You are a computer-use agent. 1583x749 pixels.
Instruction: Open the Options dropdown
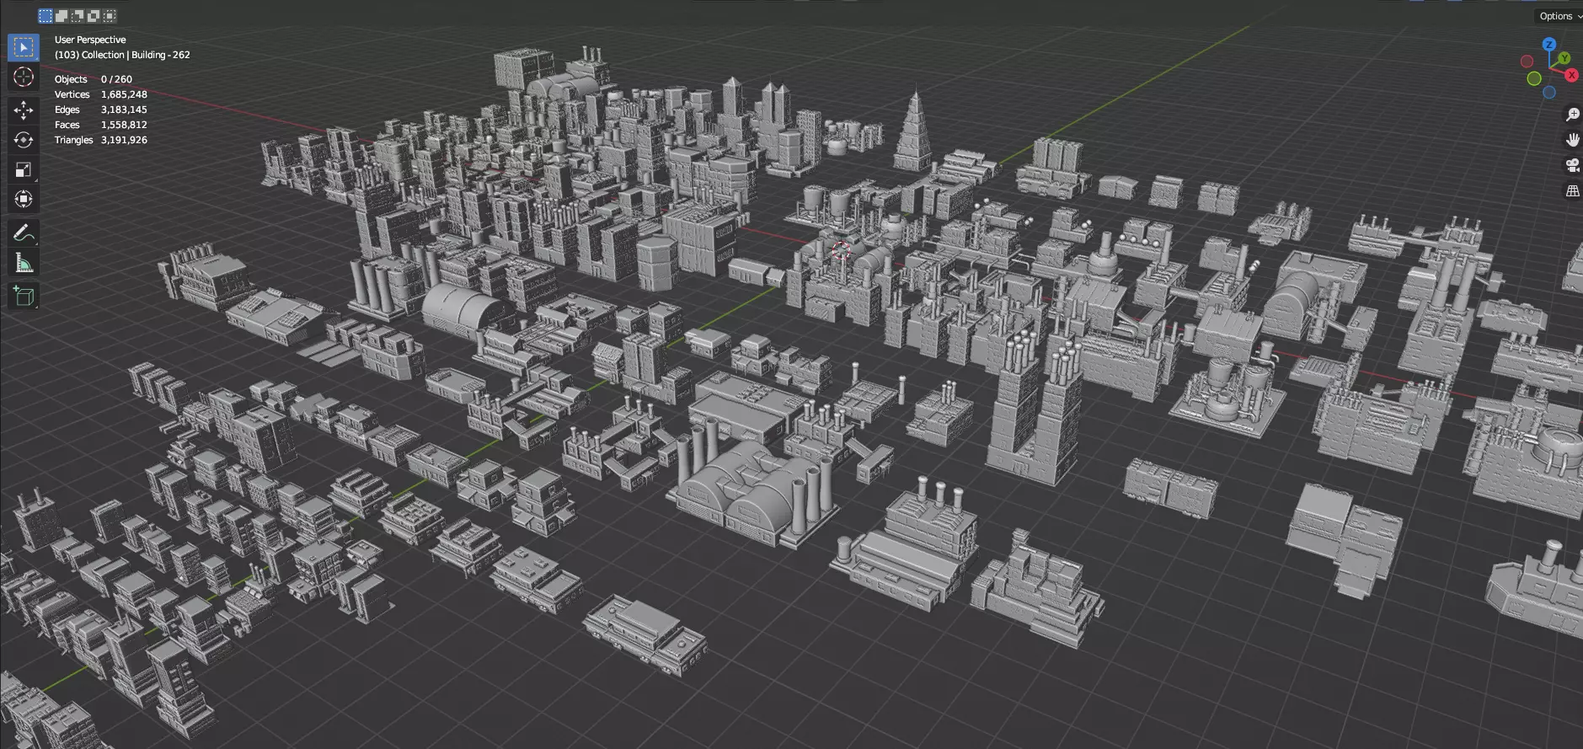coord(1559,16)
